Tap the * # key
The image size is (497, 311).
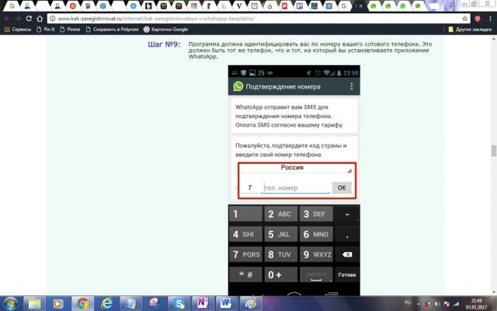(x=245, y=274)
